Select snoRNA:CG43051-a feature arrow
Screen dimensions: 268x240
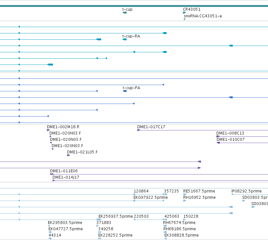coord(185,19)
